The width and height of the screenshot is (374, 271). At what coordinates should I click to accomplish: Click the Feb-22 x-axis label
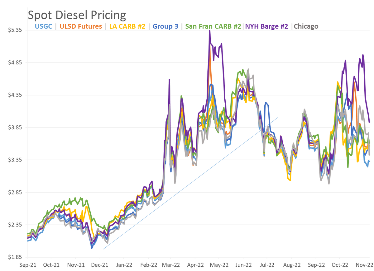click(148, 265)
